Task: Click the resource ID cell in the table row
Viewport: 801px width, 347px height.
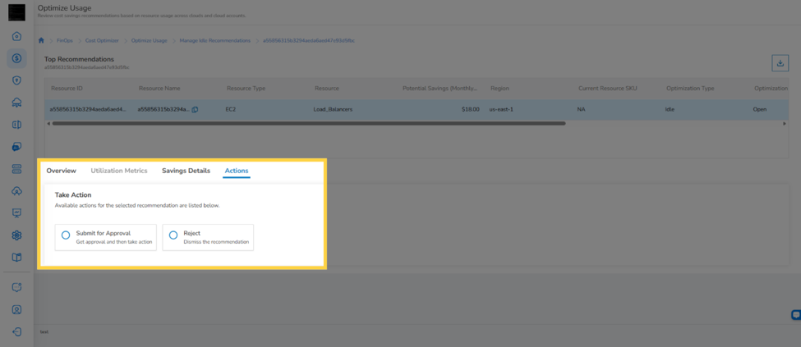Action: click(x=87, y=109)
